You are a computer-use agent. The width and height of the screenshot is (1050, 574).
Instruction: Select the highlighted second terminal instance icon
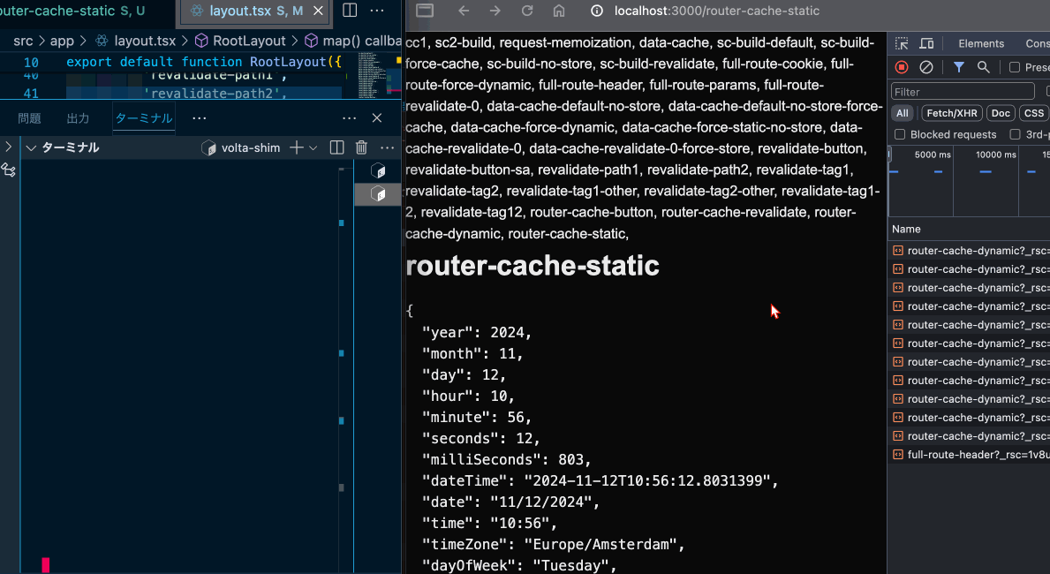(378, 194)
